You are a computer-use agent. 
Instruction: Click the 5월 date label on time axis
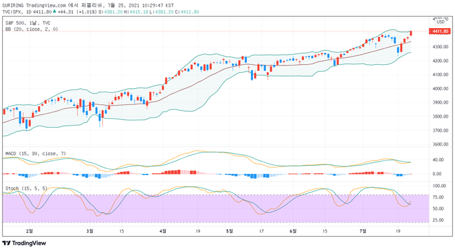coord(230,231)
